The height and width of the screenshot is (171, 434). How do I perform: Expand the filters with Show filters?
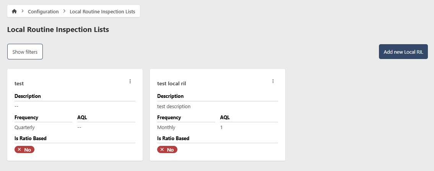point(25,52)
